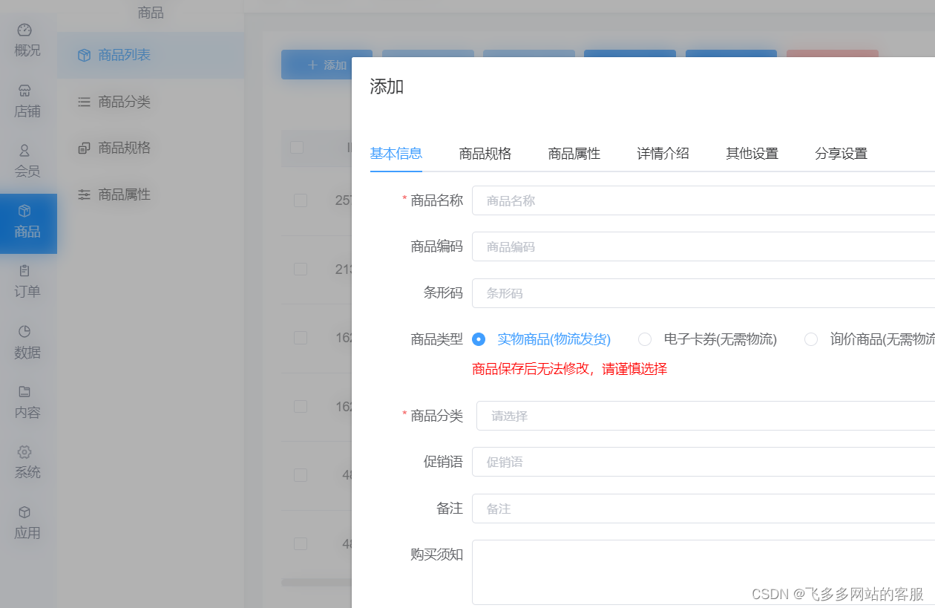Screen dimensions: 935x608
Task: Click the blue 添加 button
Action: [x=317, y=65]
